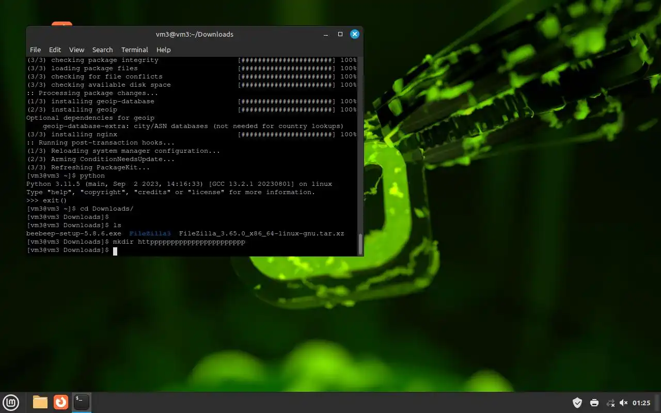Open the network connection tray icon
The width and height of the screenshot is (661, 413).
[610, 403]
